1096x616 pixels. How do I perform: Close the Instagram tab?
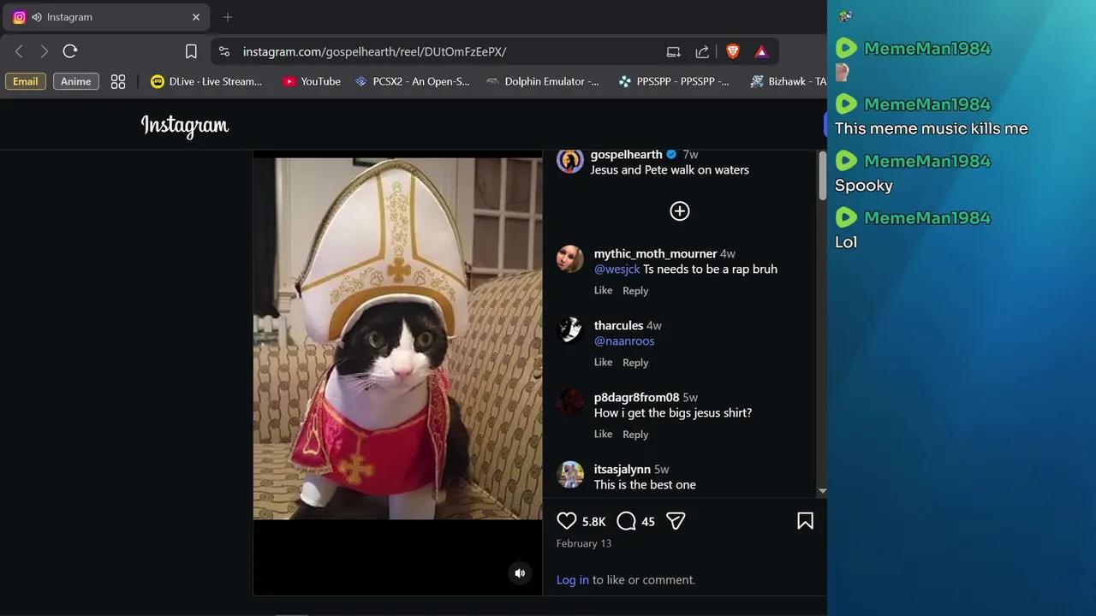[x=196, y=17]
